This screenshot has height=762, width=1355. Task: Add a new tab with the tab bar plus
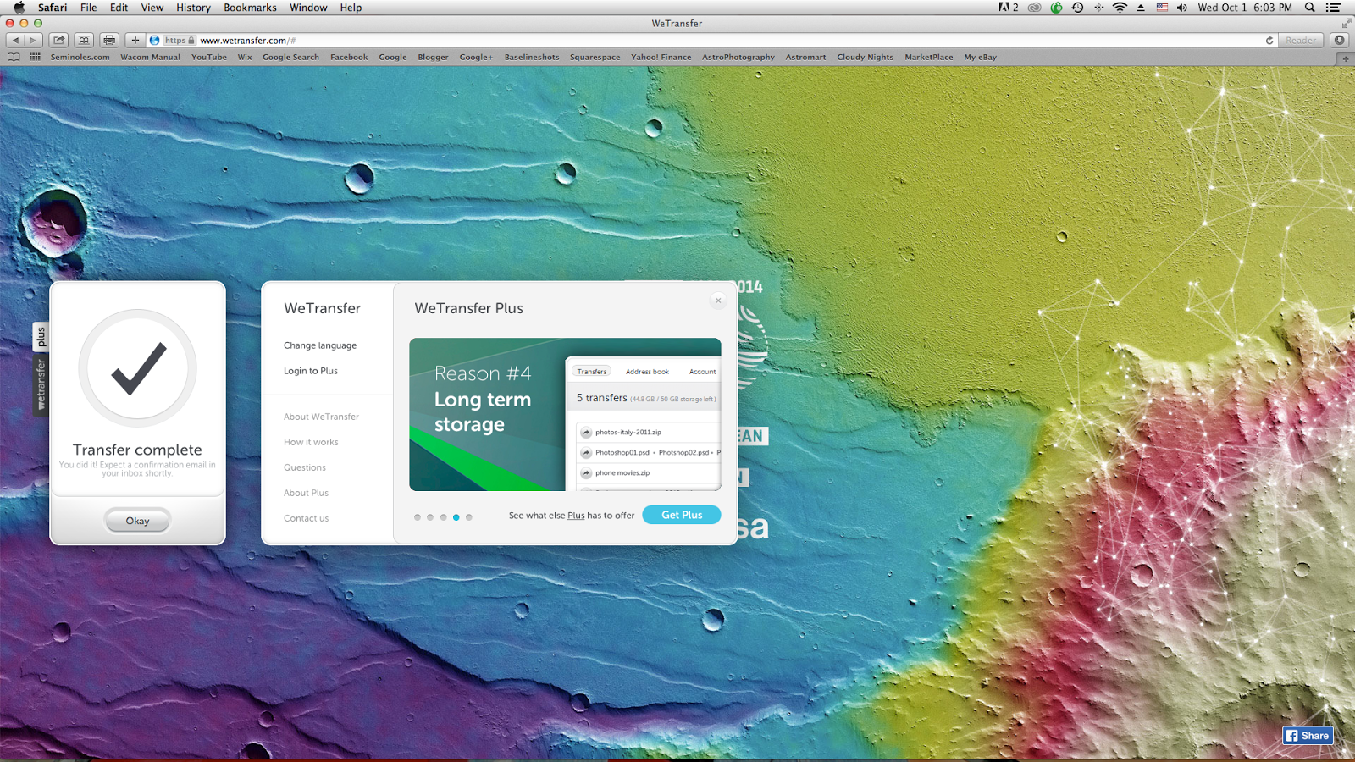point(1346,58)
